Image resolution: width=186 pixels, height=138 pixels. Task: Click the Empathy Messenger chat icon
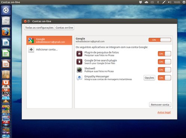pos(79,78)
